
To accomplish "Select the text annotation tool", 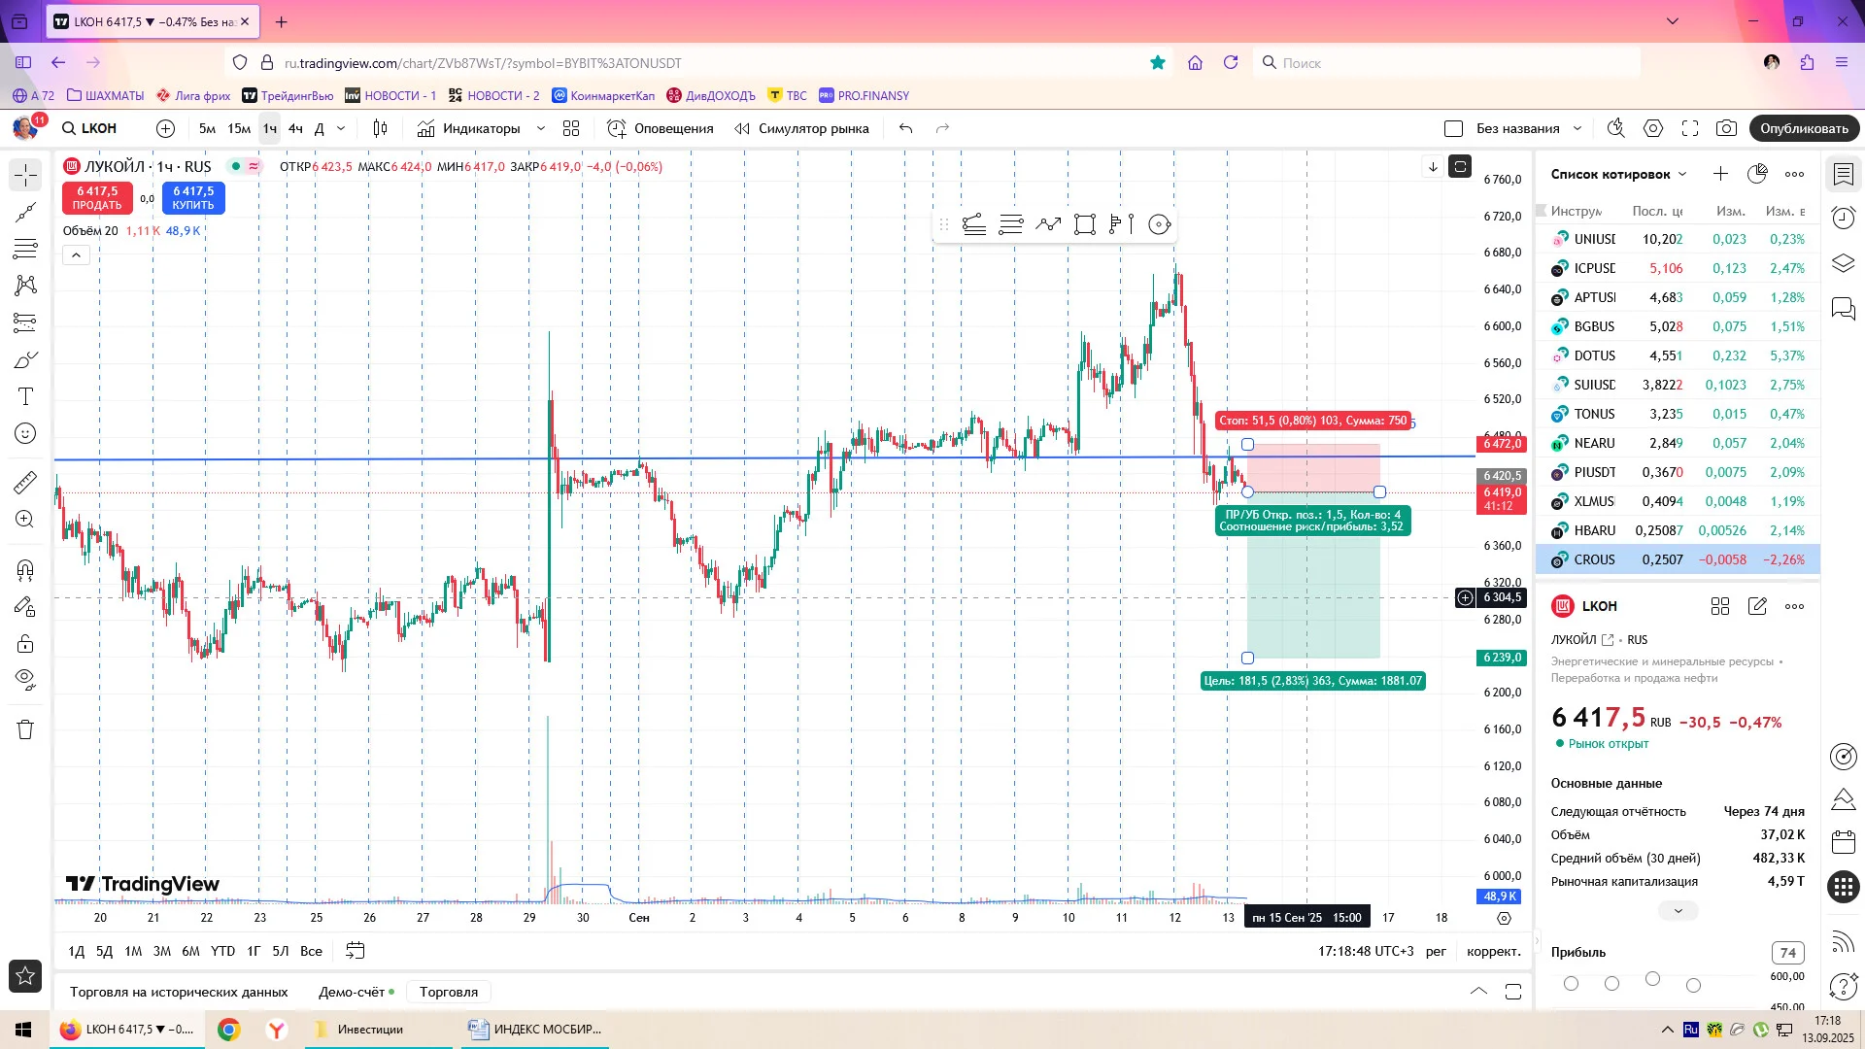I will [25, 396].
